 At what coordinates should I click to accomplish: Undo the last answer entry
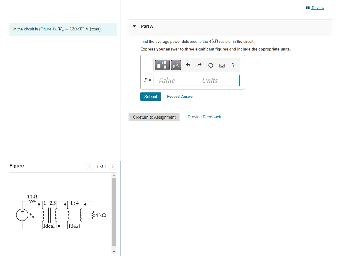click(x=188, y=65)
